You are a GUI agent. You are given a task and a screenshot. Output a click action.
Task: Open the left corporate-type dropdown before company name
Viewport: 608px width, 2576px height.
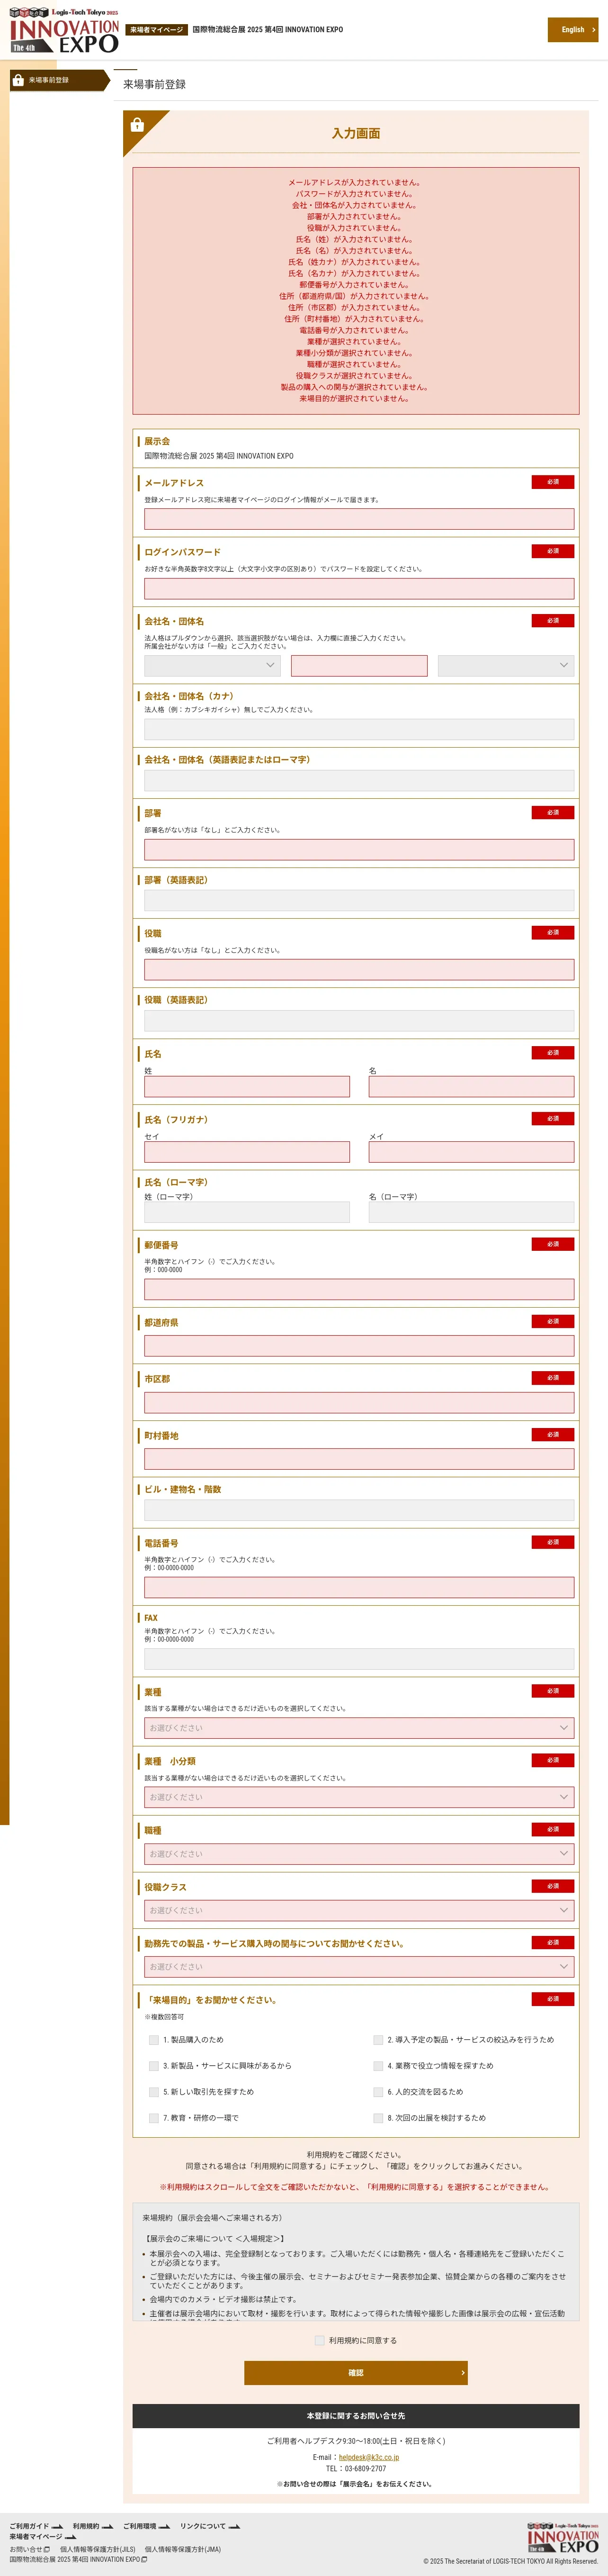tap(212, 665)
